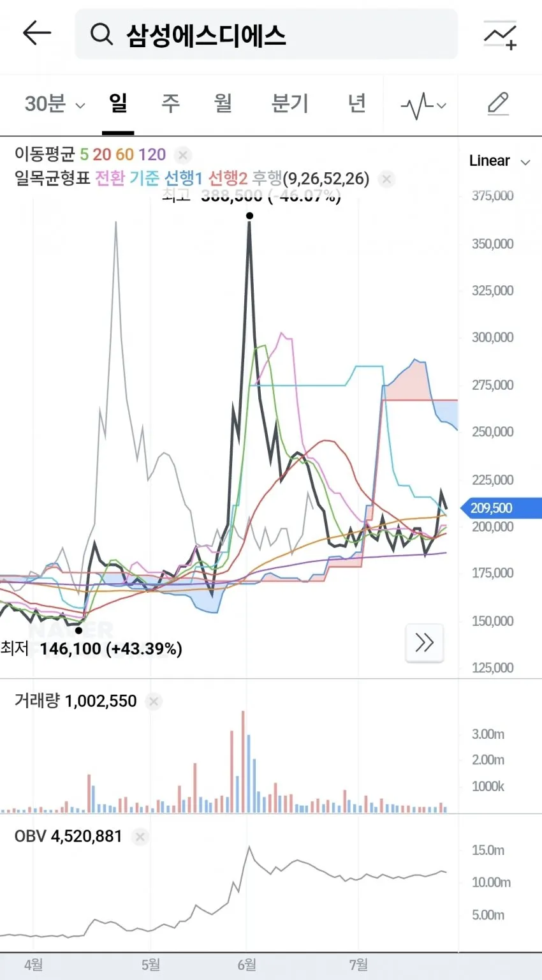This screenshot has width=542, height=980.
Task: Click the 6월 date axis label
Action: click(247, 965)
